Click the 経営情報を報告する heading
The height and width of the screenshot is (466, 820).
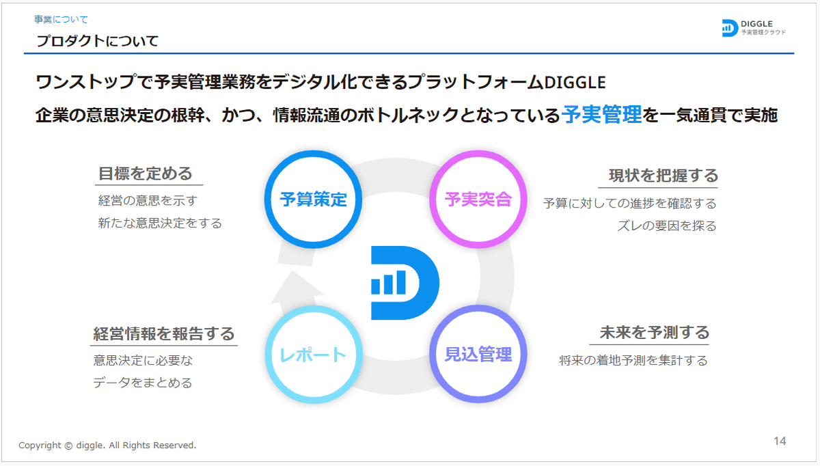[163, 332]
